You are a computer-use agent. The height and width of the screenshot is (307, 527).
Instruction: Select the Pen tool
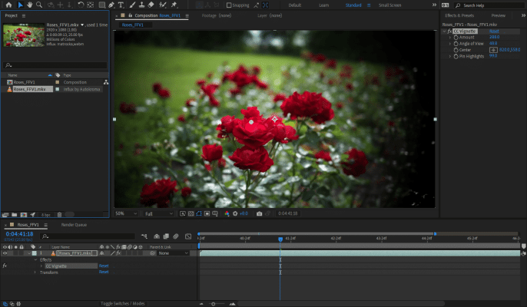coord(111,5)
